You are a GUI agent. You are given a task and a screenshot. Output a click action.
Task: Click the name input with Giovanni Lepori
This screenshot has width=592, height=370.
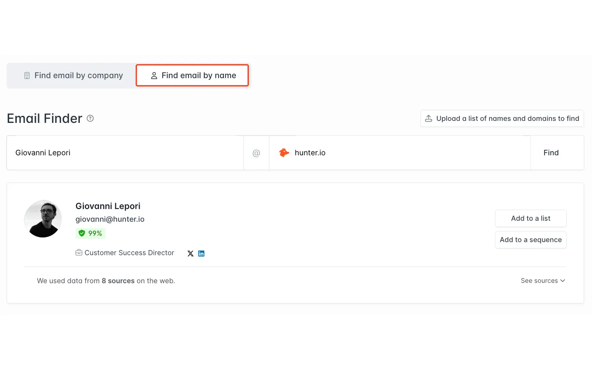coord(125,153)
